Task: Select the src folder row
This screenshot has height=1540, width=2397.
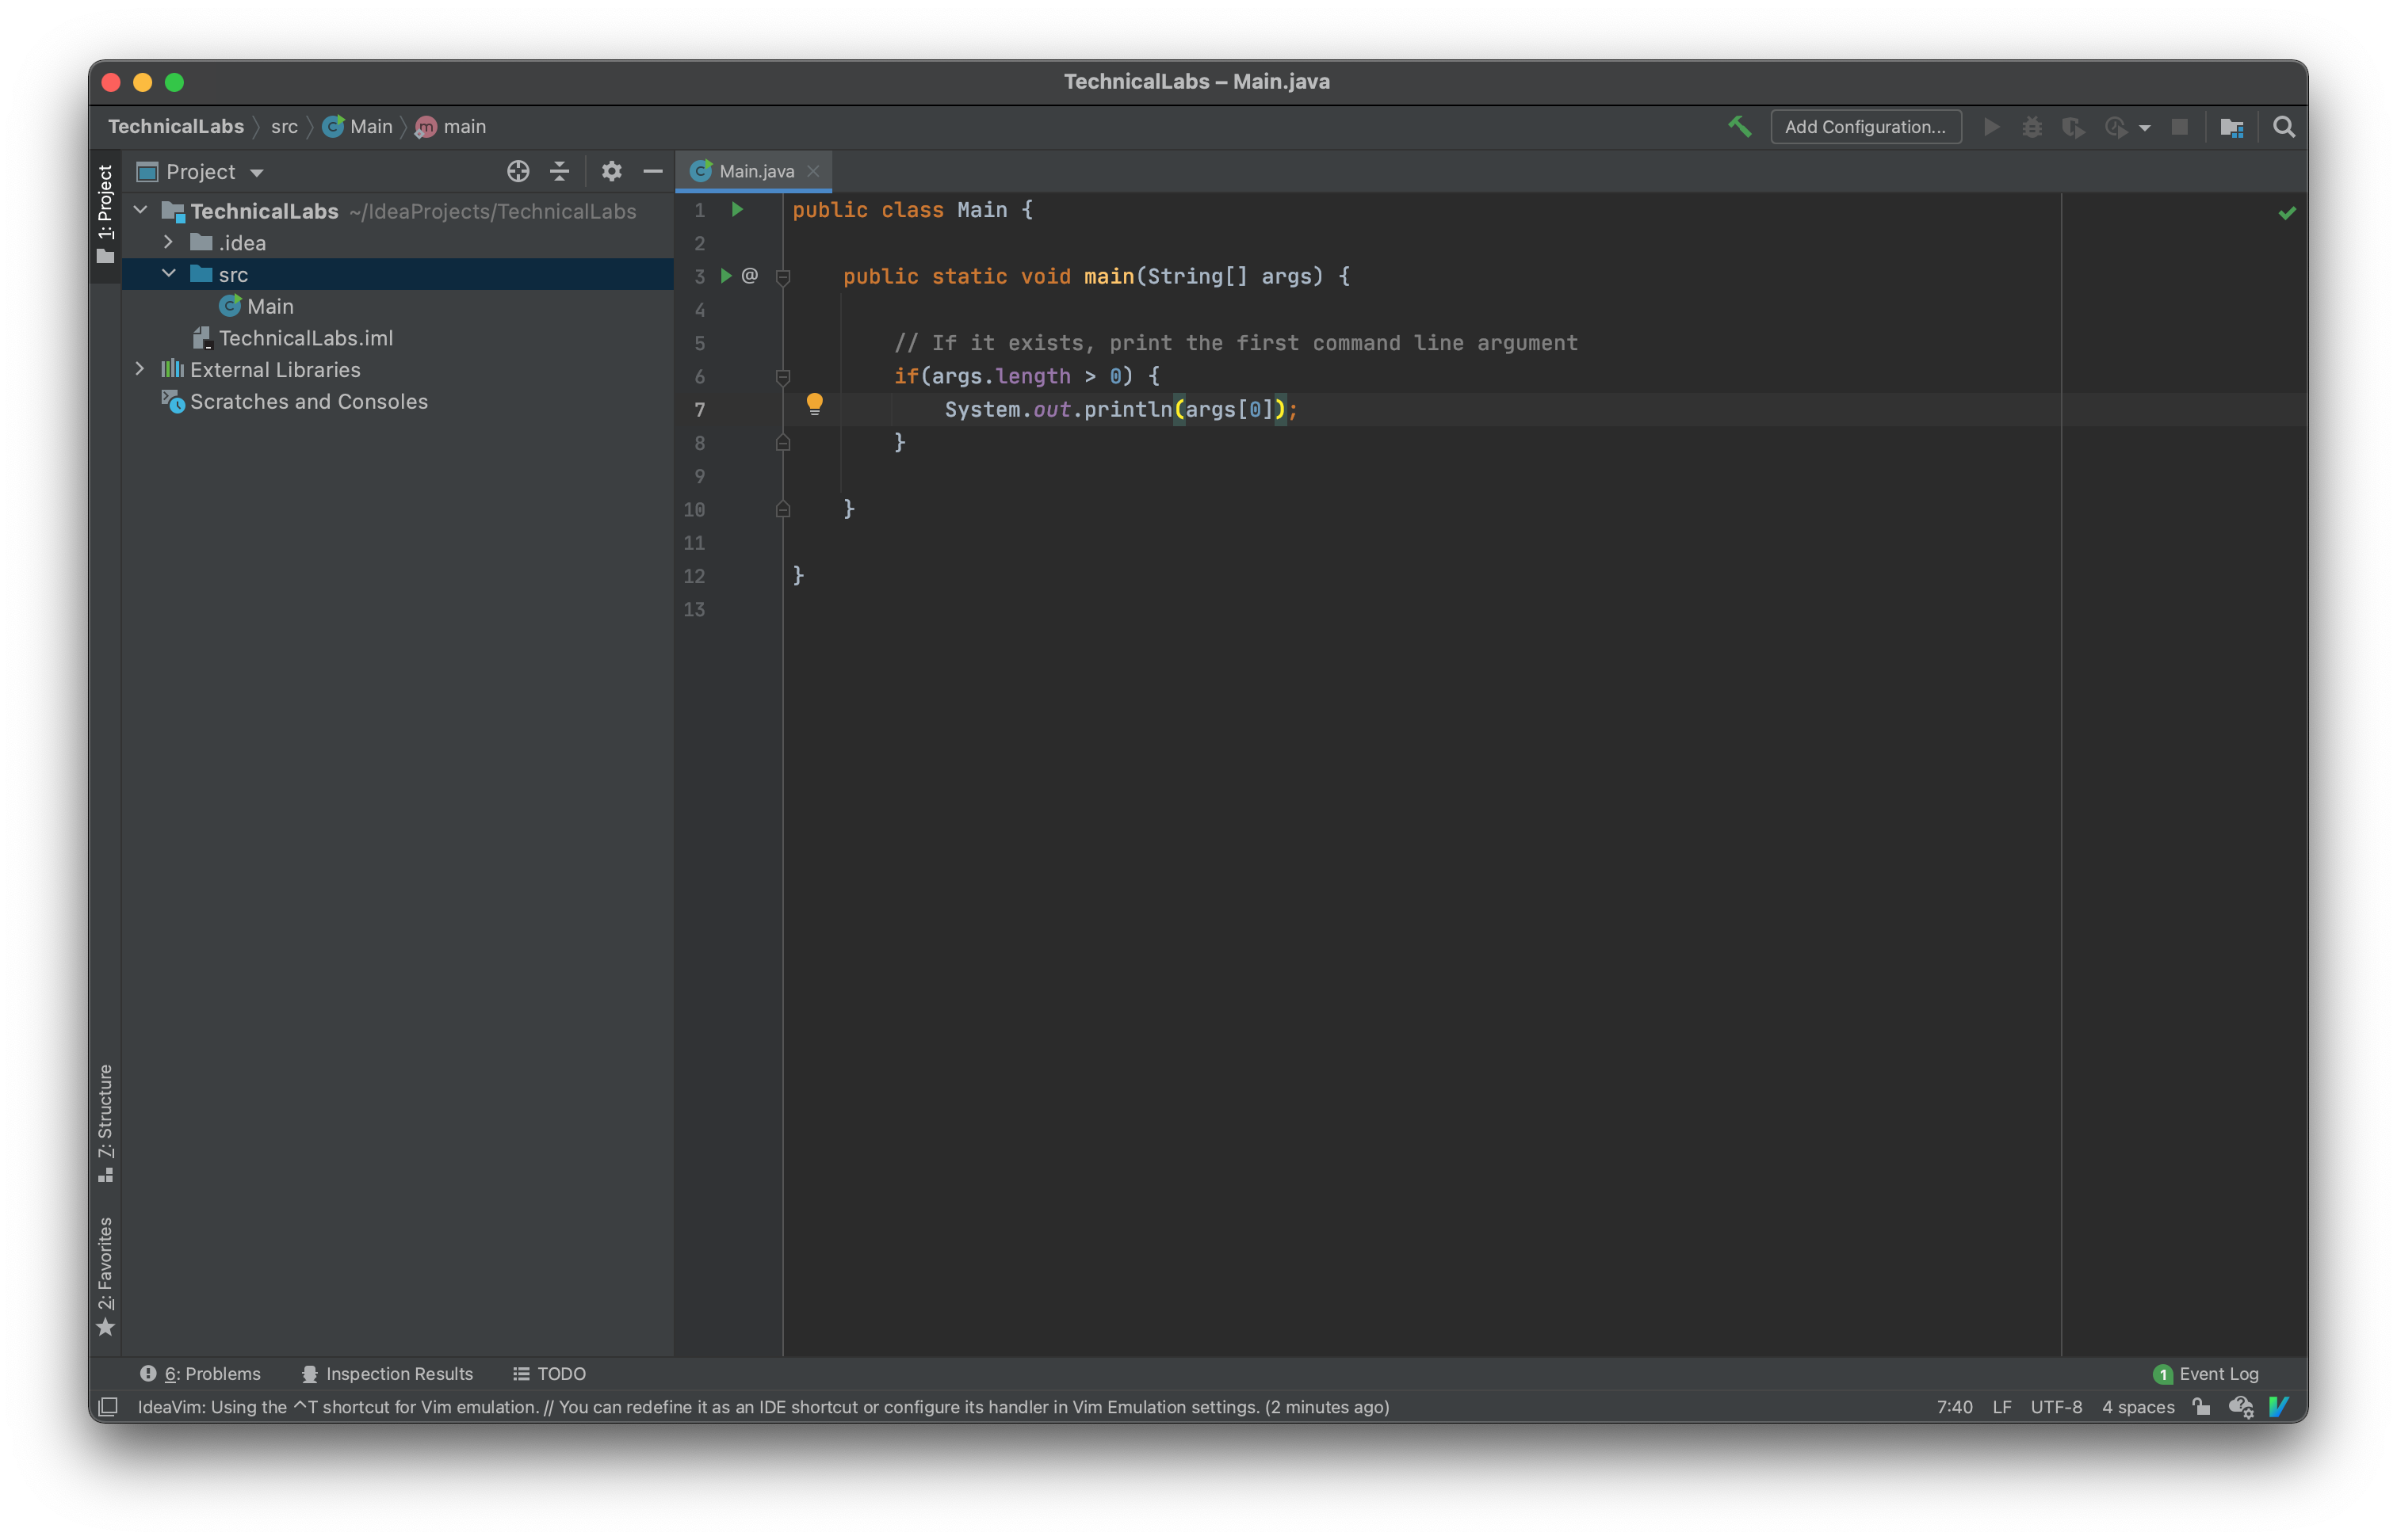Action: click(x=397, y=274)
